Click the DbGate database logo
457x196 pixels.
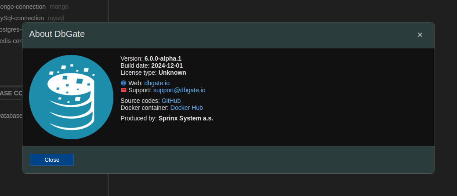pyautogui.click(x=71, y=97)
